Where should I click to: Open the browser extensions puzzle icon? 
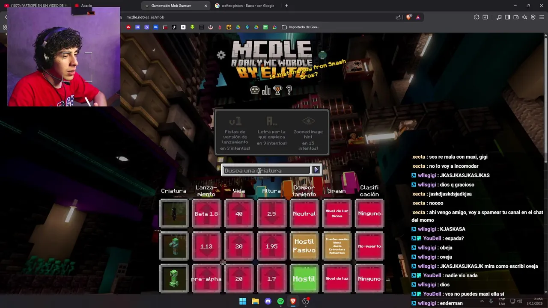point(477,17)
